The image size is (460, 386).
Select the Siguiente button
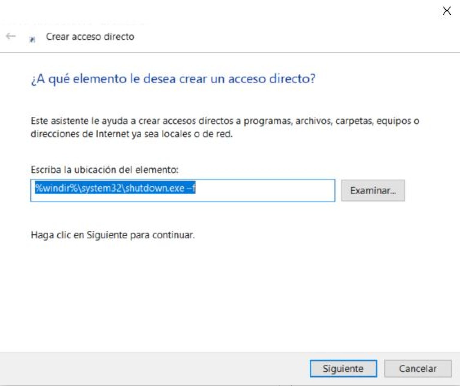click(343, 369)
